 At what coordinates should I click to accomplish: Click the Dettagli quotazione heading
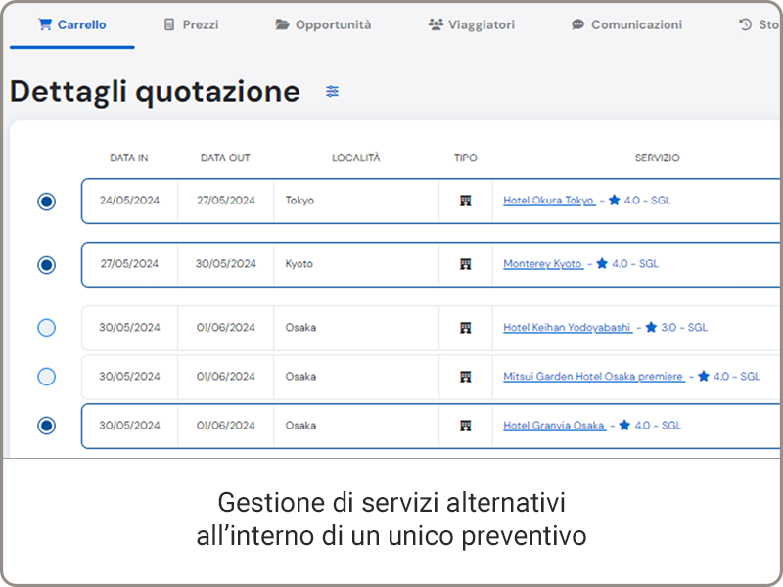[x=156, y=92]
